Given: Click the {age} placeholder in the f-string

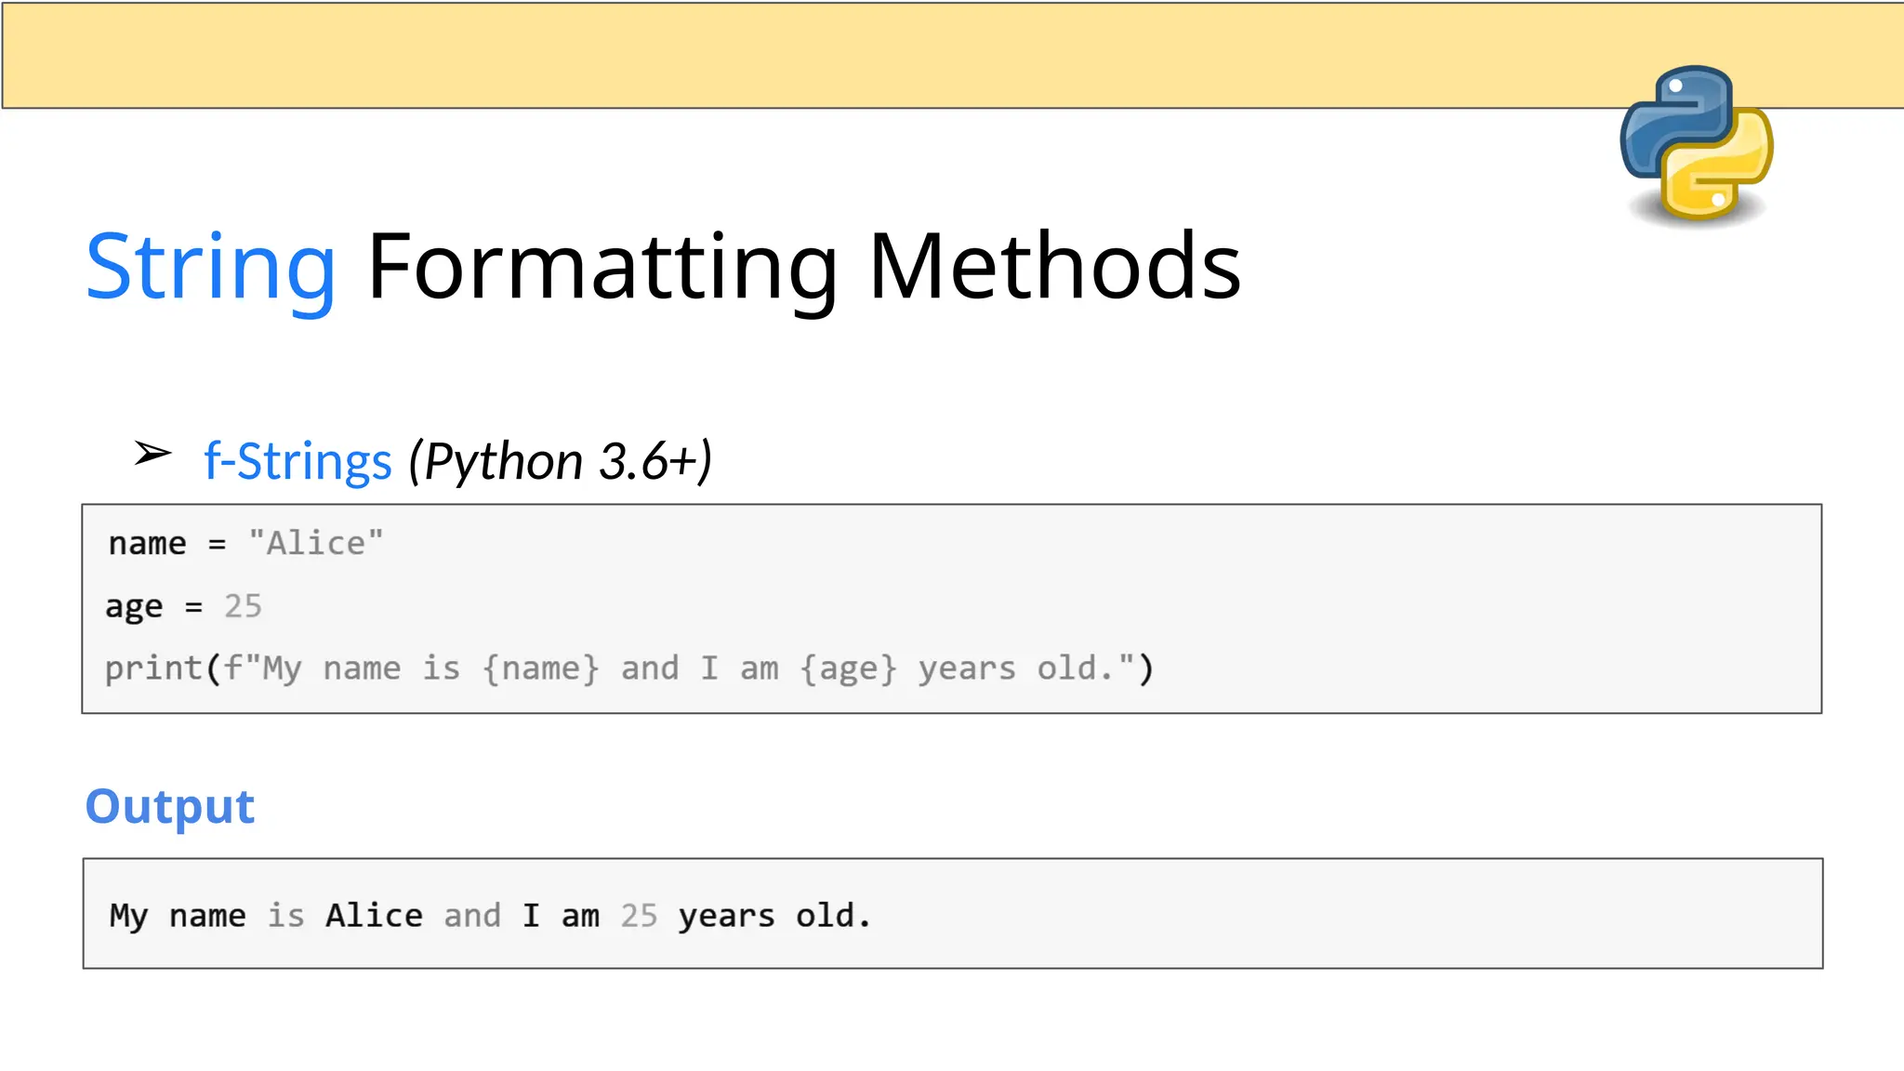Looking at the screenshot, I should point(848,668).
